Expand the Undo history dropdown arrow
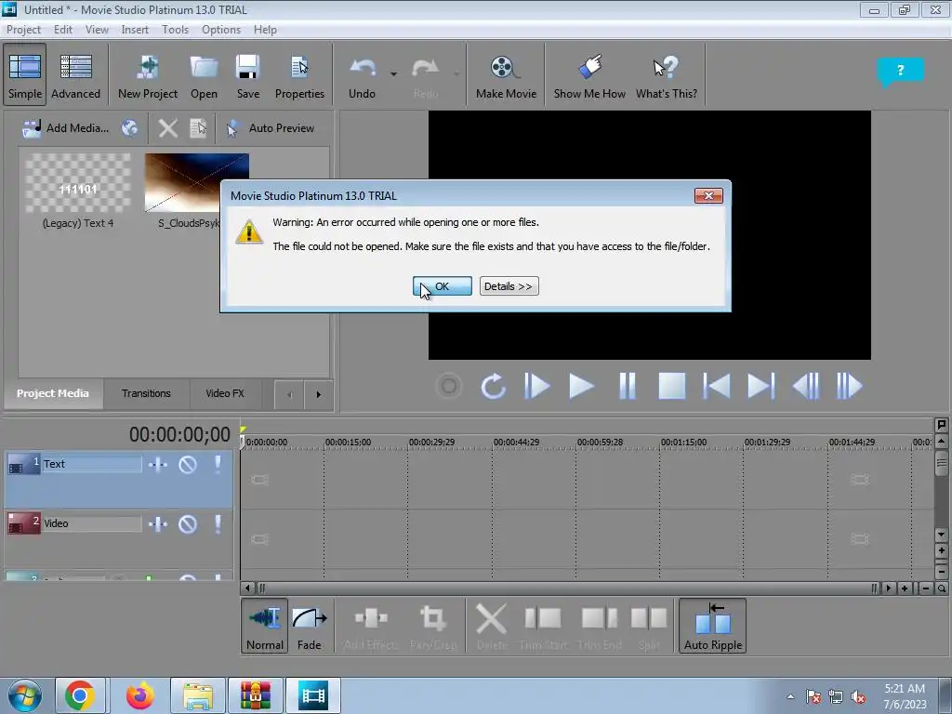952x714 pixels. 393,74
